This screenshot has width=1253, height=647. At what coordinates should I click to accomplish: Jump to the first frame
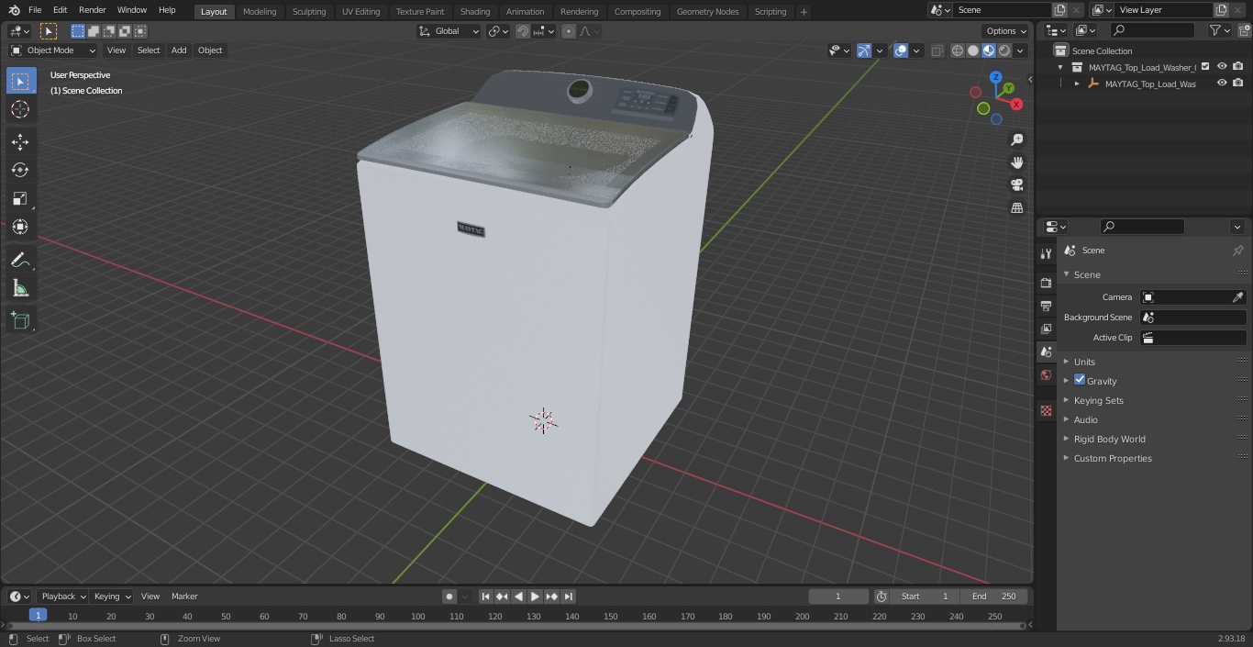tap(485, 597)
